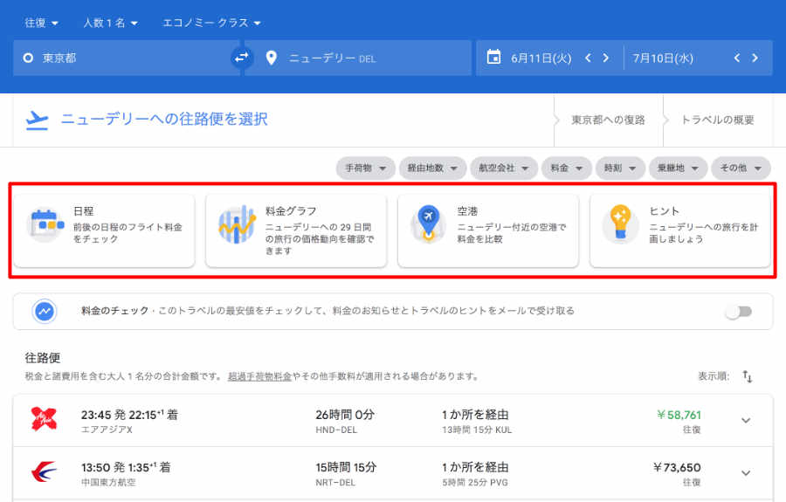Click the エアアジアX airline name

click(107, 430)
